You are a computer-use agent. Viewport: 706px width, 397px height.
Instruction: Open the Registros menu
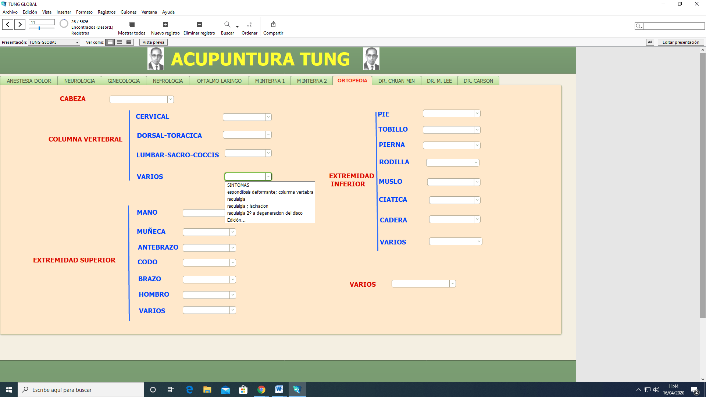tap(106, 12)
